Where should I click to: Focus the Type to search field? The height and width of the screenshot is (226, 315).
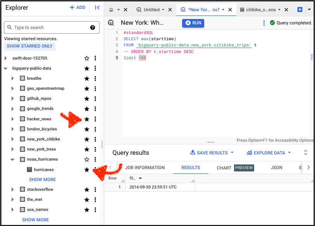pyautogui.click(x=52, y=27)
